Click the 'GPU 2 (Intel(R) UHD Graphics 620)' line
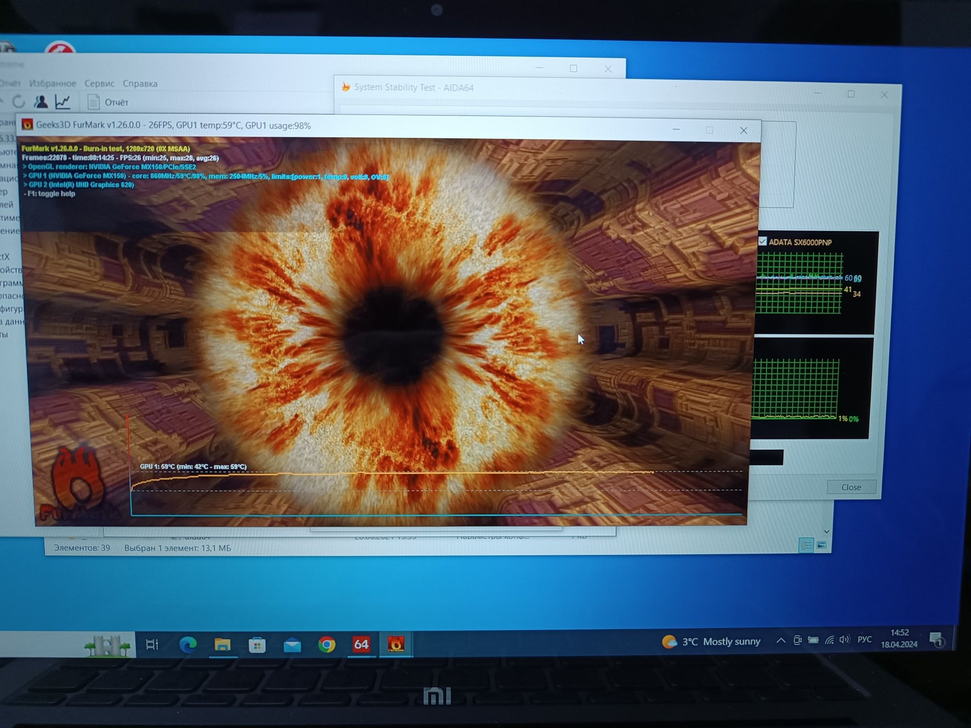 pos(79,184)
